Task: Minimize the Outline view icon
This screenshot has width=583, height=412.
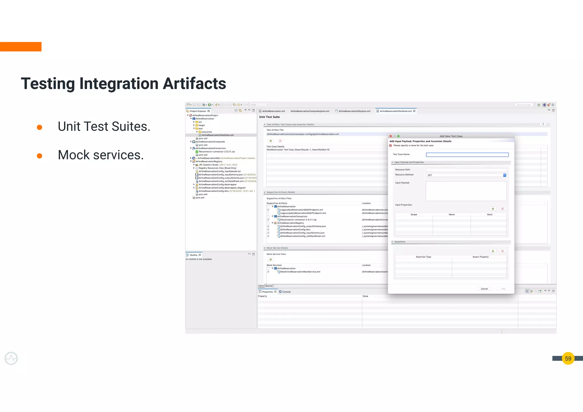Action: pos(249,254)
